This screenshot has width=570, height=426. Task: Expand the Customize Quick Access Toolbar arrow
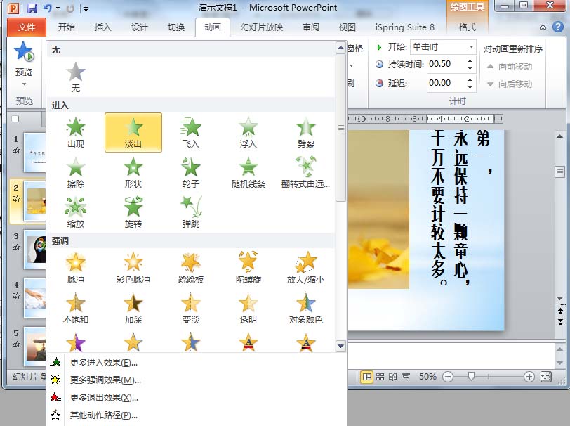point(86,8)
